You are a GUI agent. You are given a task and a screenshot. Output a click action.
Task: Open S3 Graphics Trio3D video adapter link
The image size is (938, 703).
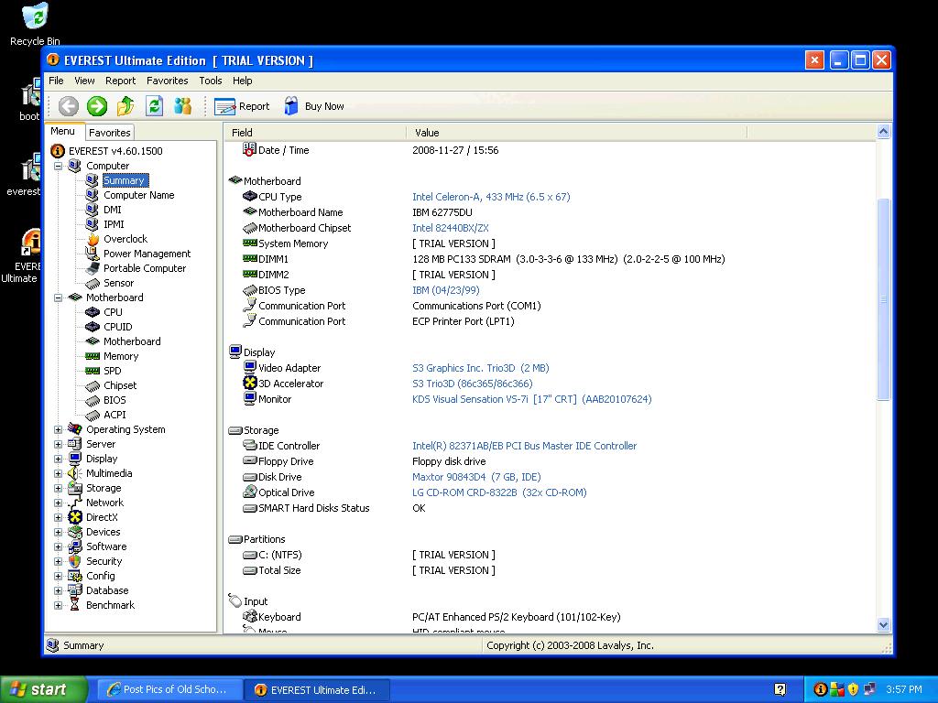[x=480, y=368]
